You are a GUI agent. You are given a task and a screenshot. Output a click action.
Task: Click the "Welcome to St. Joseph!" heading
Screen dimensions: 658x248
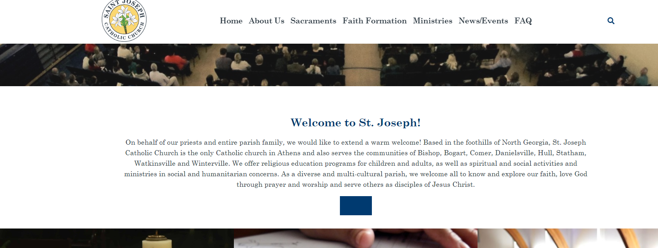tap(356, 123)
